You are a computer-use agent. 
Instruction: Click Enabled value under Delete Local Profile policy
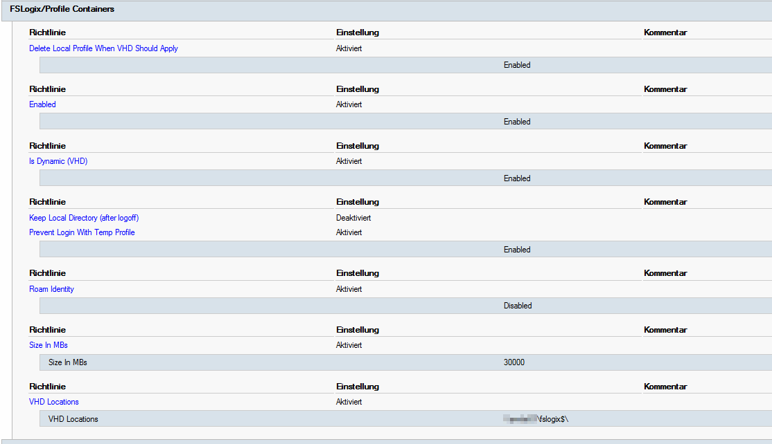517,65
